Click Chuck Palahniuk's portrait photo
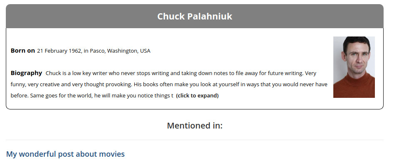The width and height of the screenshot is (394, 165). (354, 67)
